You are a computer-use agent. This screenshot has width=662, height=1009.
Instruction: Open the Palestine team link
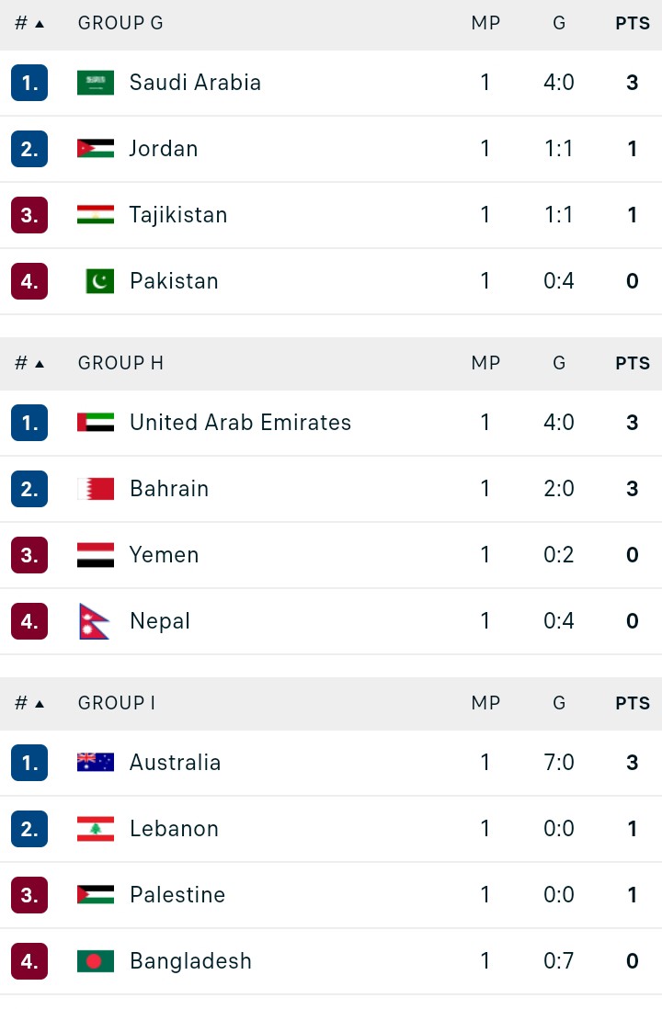(x=177, y=895)
